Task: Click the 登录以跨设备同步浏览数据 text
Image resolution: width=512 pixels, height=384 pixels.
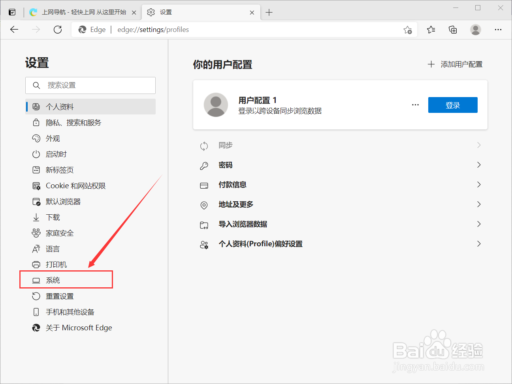Action: click(280, 111)
